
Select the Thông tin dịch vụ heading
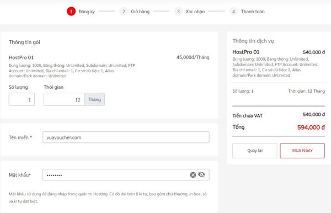pos(253,41)
